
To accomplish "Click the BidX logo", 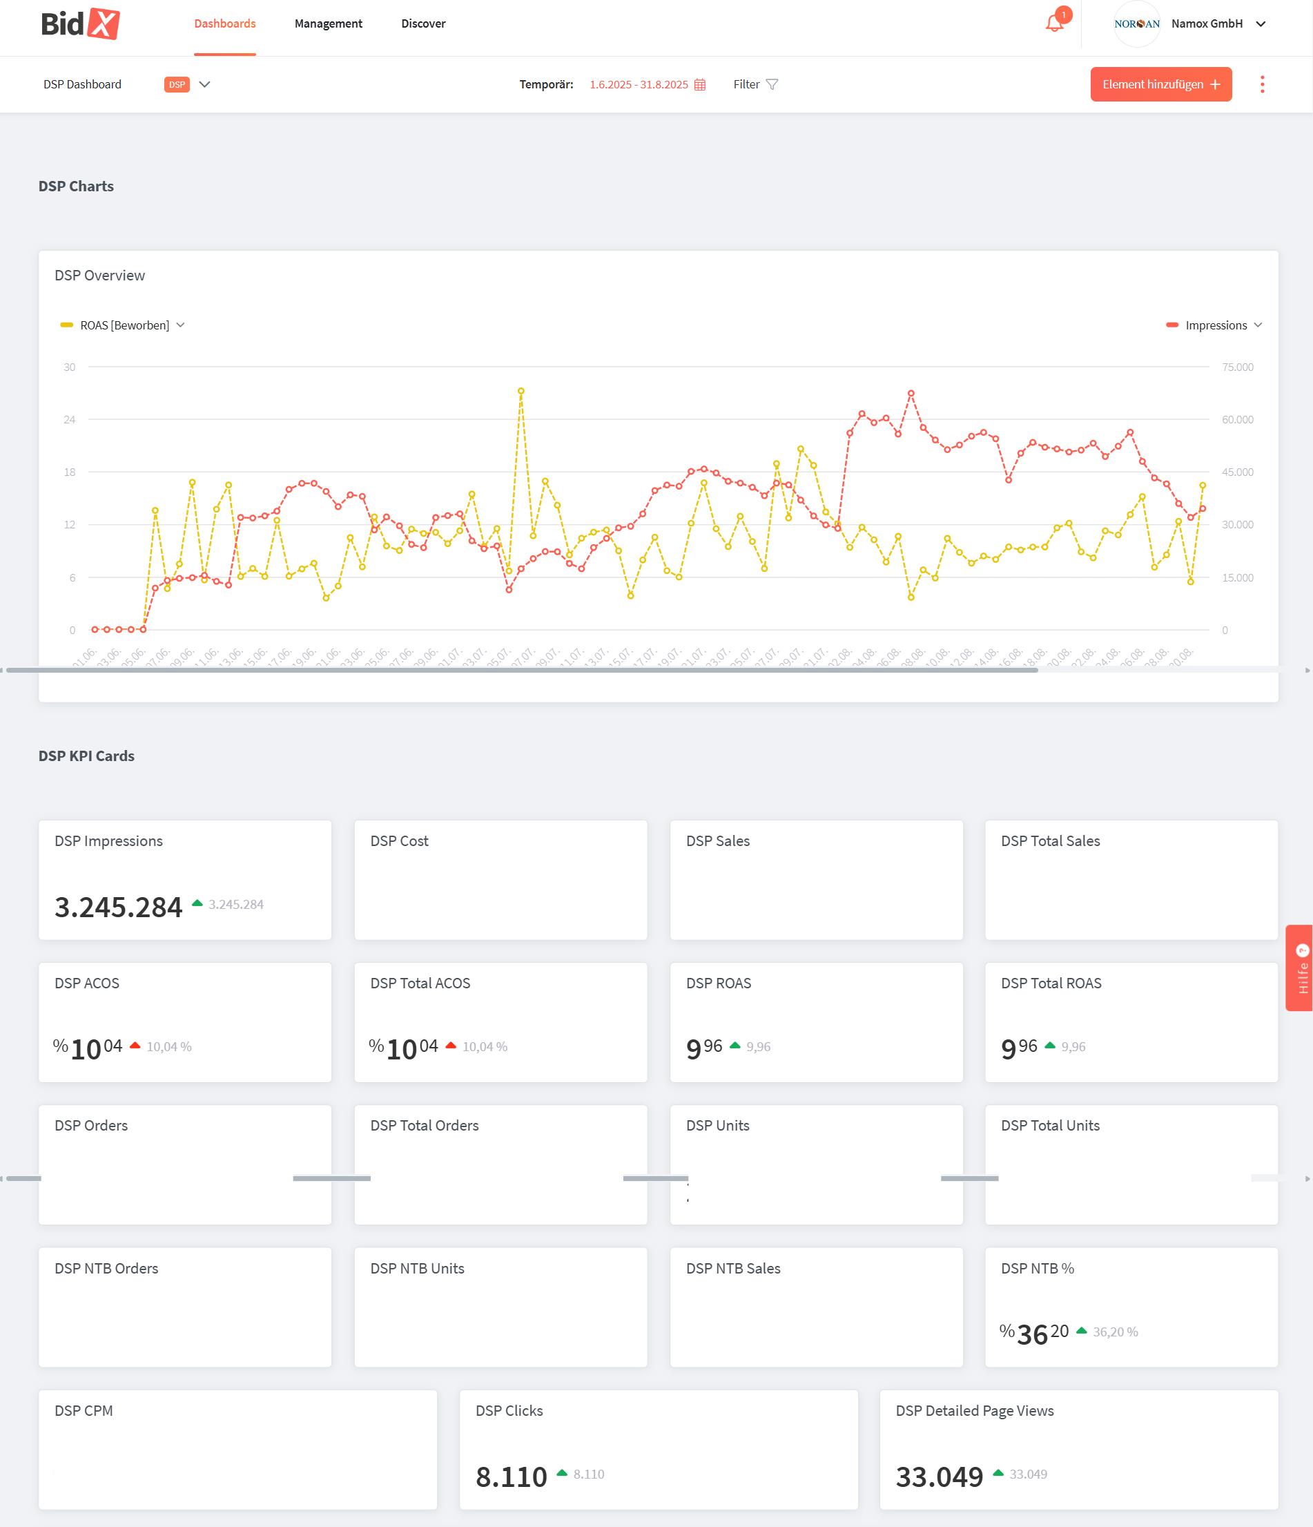I will tap(79, 23).
